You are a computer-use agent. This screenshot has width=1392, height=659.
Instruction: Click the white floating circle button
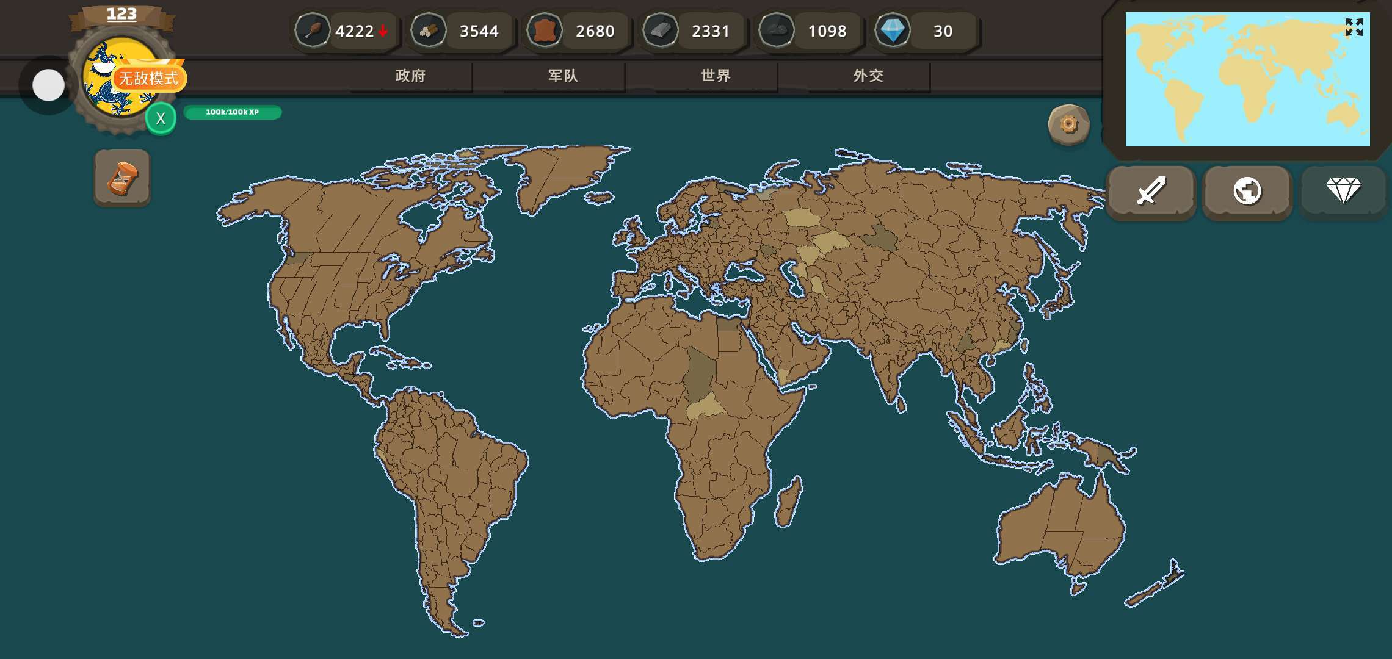tap(48, 85)
